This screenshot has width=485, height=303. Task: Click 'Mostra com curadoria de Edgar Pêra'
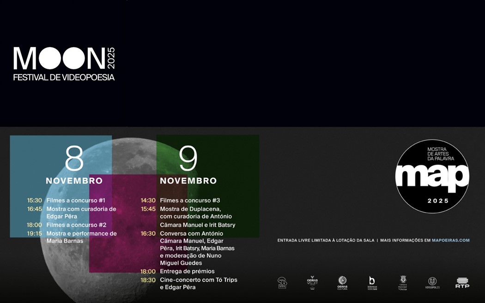81,212
